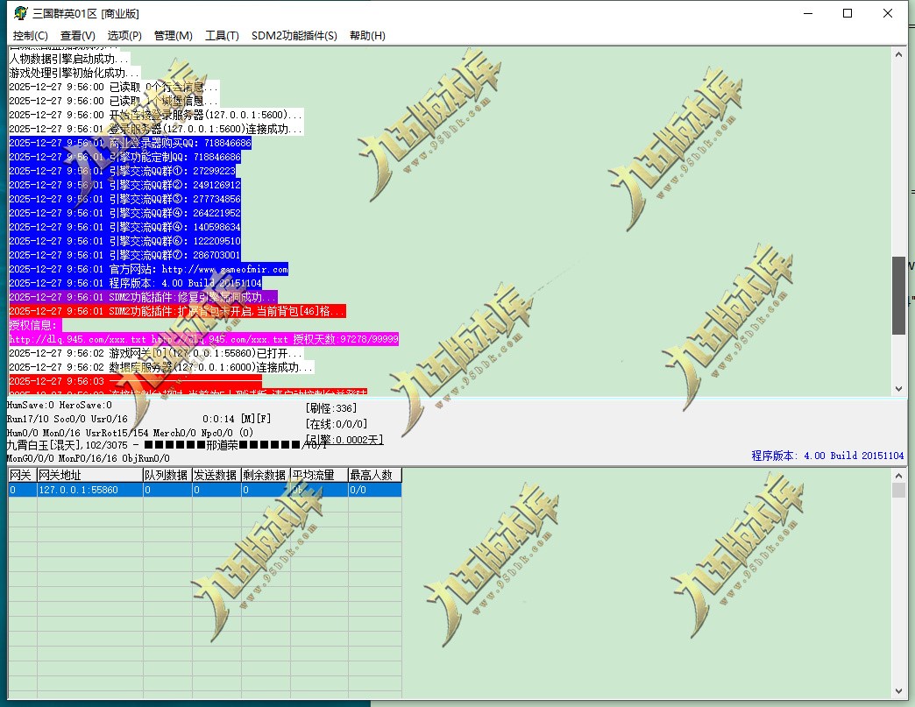Screen dimensions: 915x707
Task: Click the Run17/10 Soc0/0 Usr0/16 status line
Action: tap(67, 419)
